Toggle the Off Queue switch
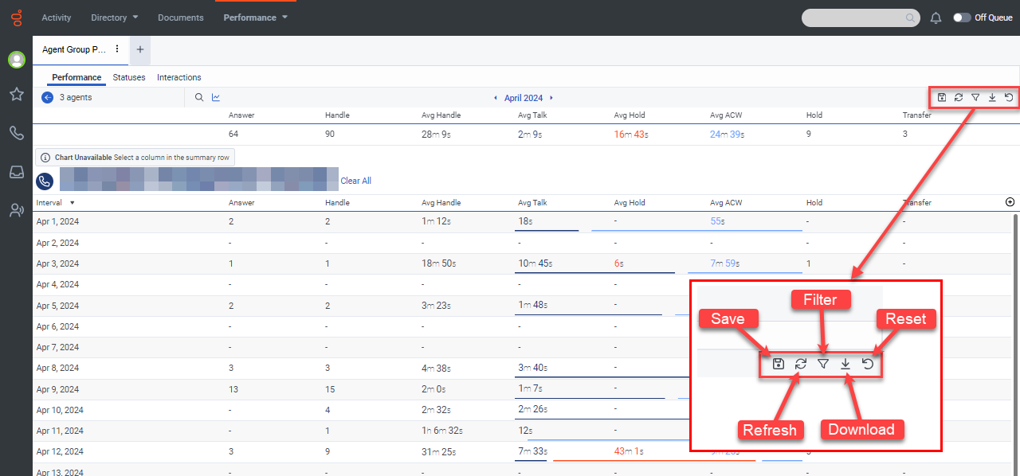 tap(962, 18)
